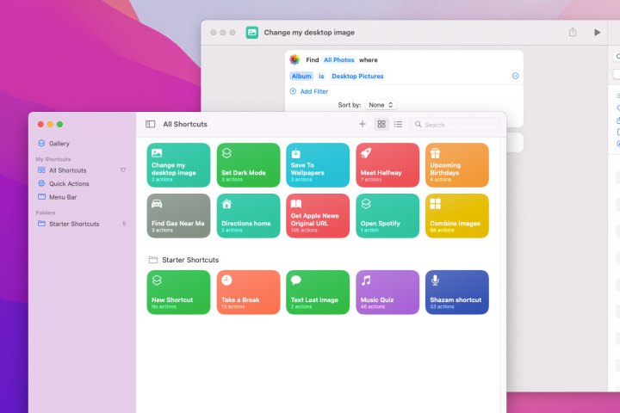Switch to grid view
The height and width of the screenshot is (413, 620).
pyautogui.click(x=381, y=124)
